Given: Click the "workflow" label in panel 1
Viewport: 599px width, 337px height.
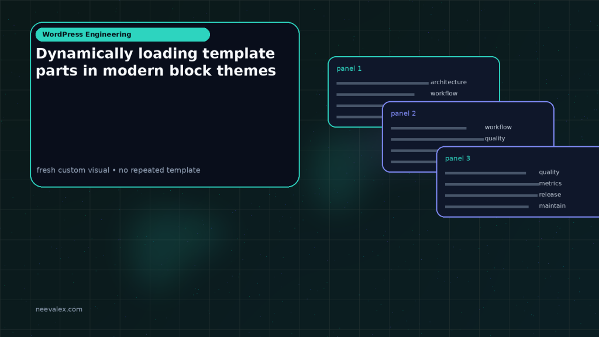Looking at the screenshot, I should click(444, 93).
